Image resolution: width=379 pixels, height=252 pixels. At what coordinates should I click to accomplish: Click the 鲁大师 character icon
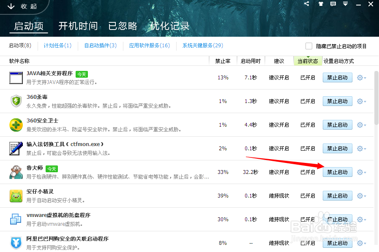16,172
